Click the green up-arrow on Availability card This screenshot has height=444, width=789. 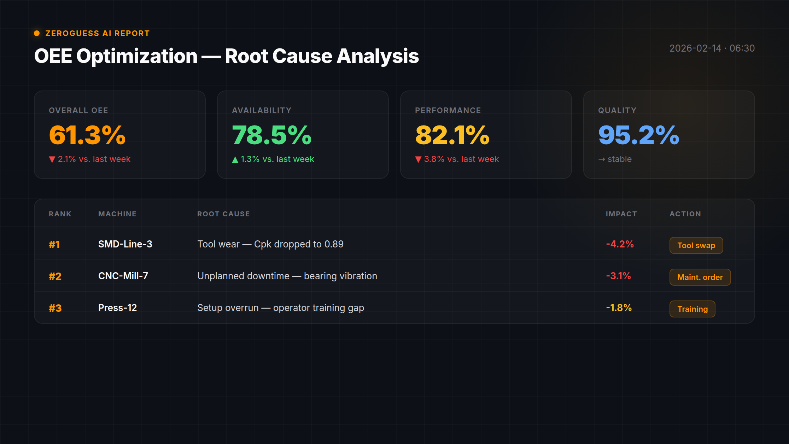235,159
